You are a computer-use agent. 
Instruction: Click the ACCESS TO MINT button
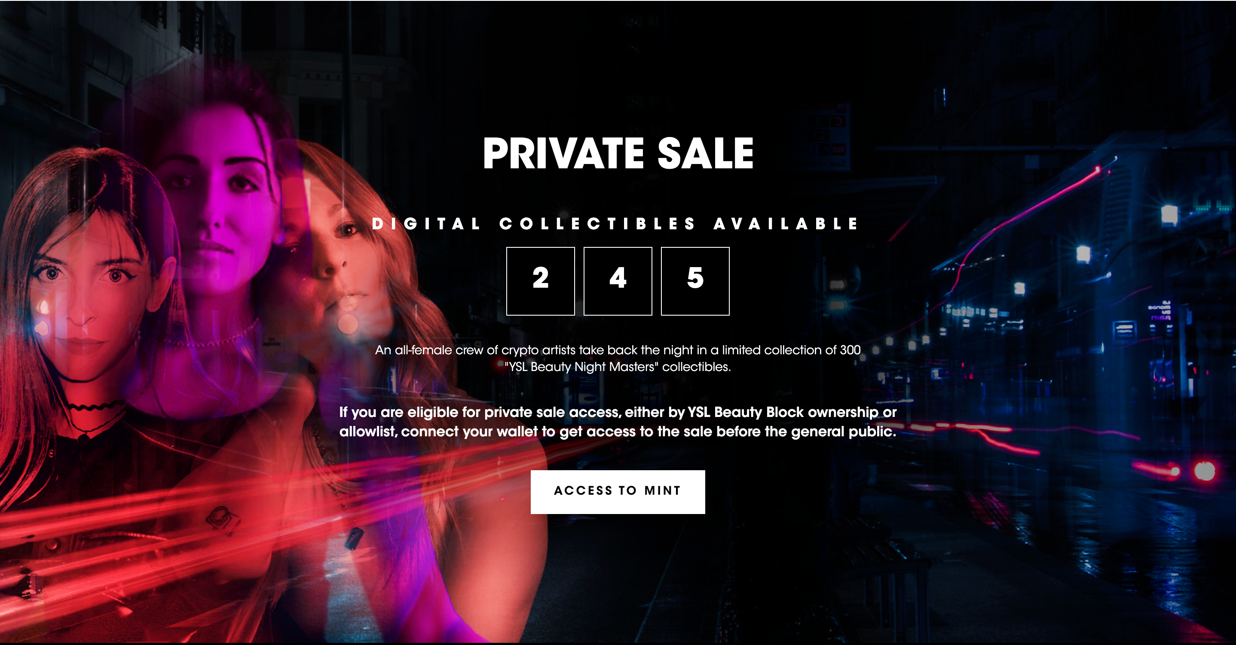(x=618, y=492)
